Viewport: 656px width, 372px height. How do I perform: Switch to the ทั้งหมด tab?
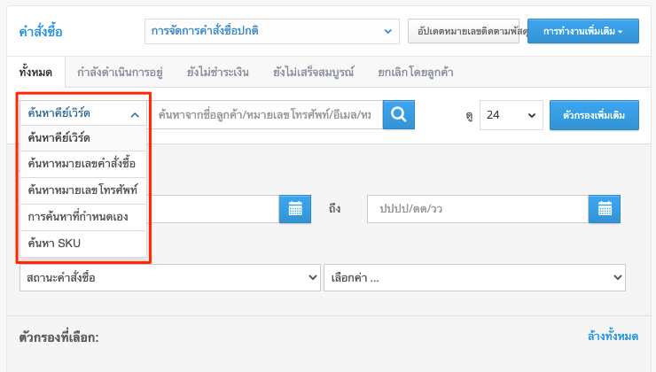36,73
